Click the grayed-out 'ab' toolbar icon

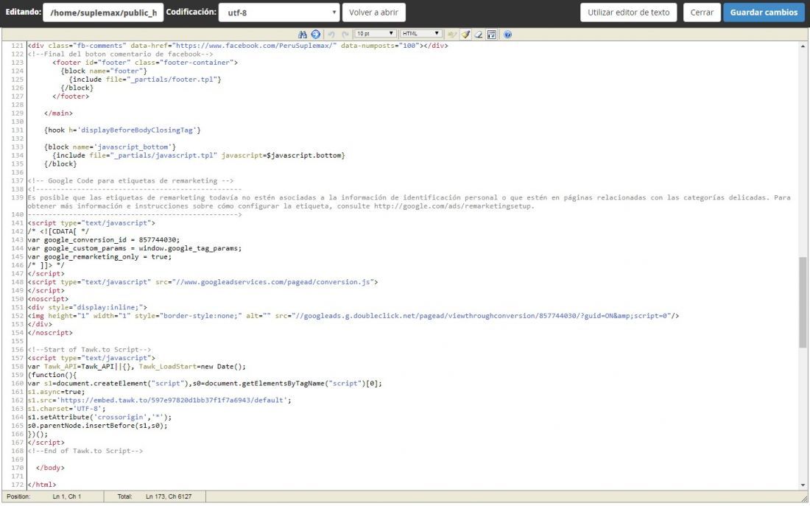click(452, 34)
